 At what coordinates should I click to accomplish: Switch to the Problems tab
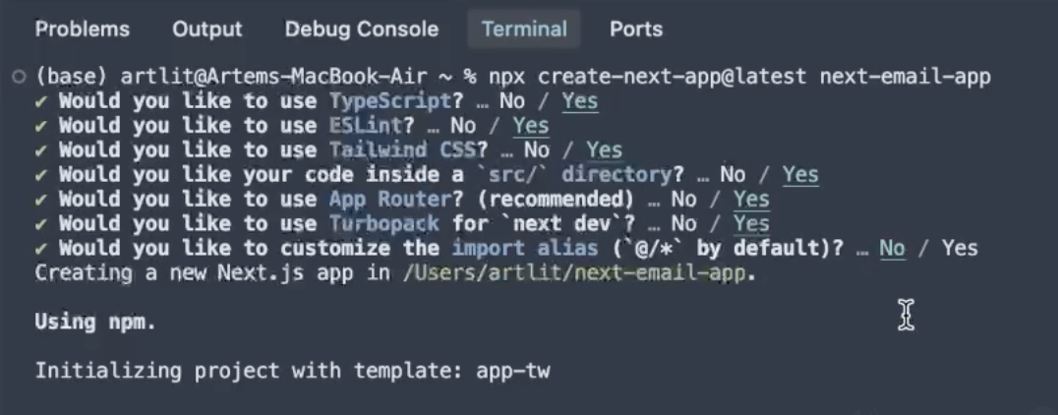click(82, 30)
